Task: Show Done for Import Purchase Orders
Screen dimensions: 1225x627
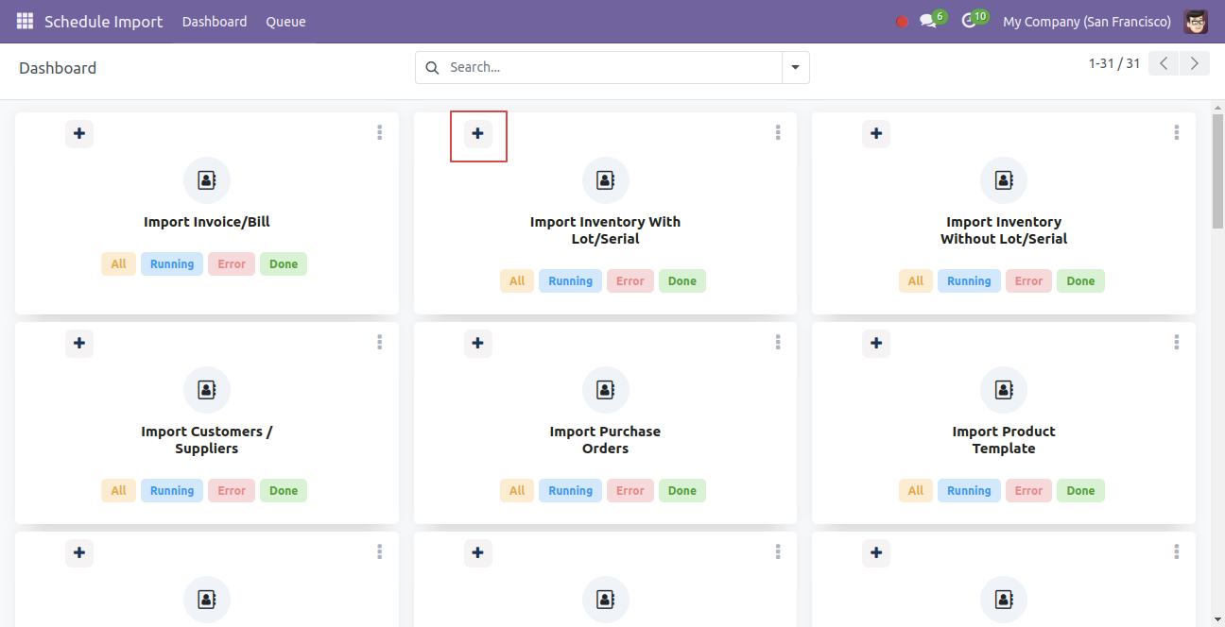Action: coord(682,491)
